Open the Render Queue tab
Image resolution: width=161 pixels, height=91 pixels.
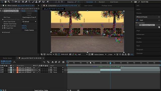click(7, 58)
